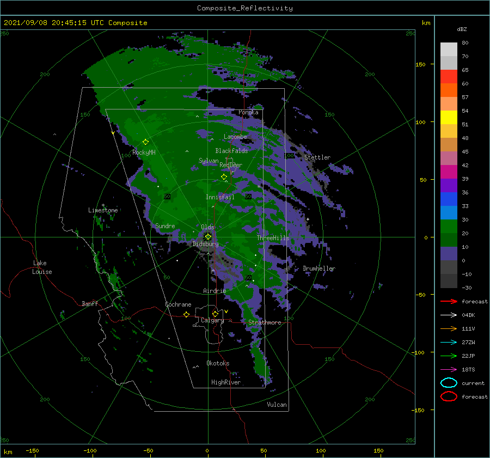Click the magenta 18TS arrow icon

click(449, 370)
